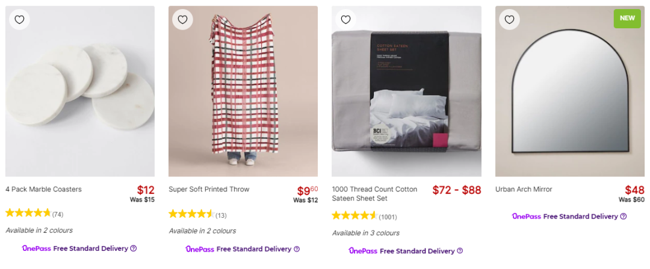
Task: View marble coasters product image
Action: pos(80,91)
